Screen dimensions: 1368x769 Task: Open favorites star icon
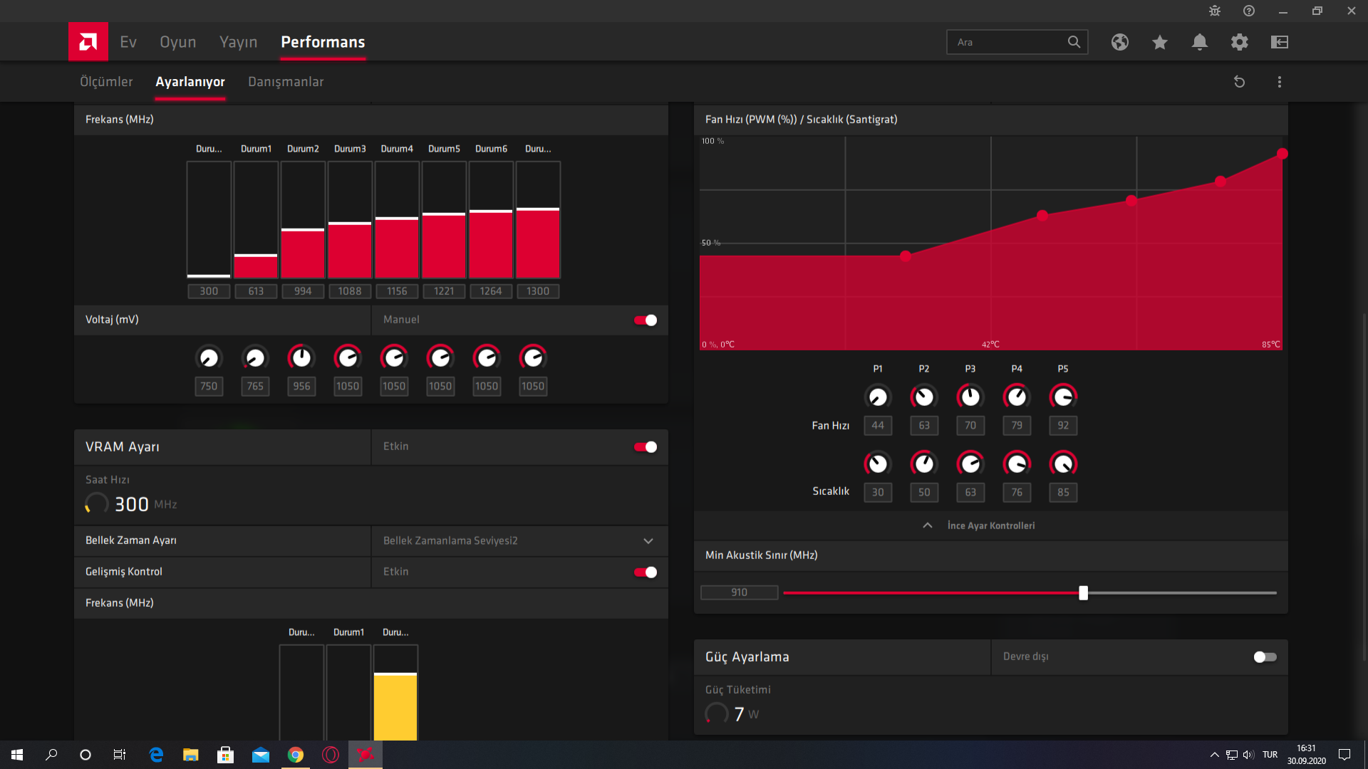coord(1159,42)
